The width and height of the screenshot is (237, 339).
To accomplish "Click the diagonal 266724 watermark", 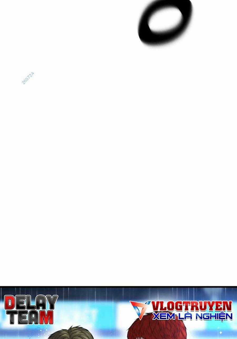I will point(28,78).
